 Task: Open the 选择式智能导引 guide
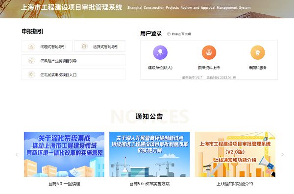click(x=100, y=46)
